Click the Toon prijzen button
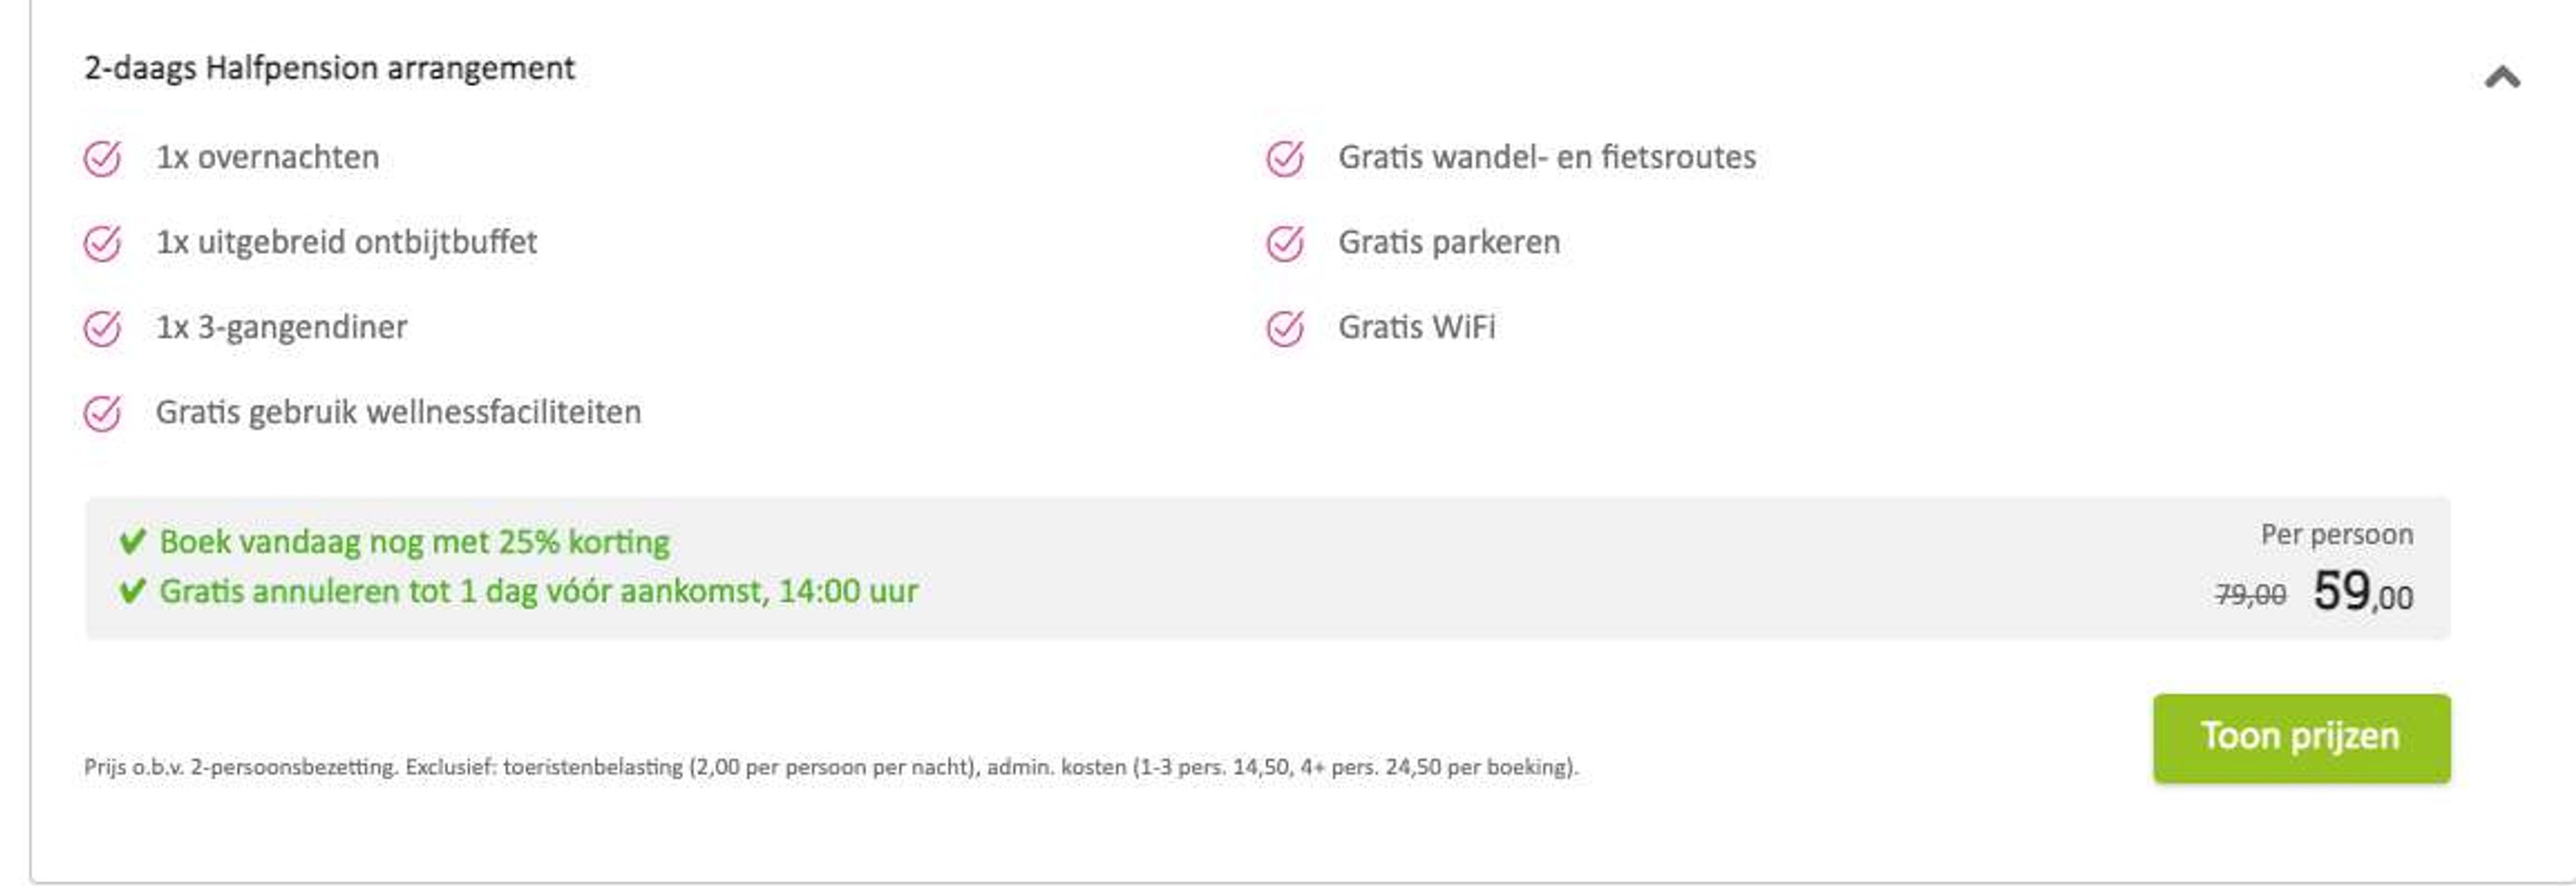Image resolution: width=2576 pixels, height=886 pixels. (x=2301, y=738)
